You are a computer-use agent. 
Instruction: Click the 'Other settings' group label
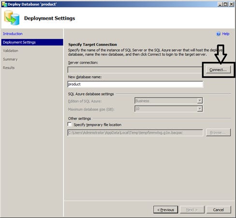pyautogui.click(x=79, y=118)
